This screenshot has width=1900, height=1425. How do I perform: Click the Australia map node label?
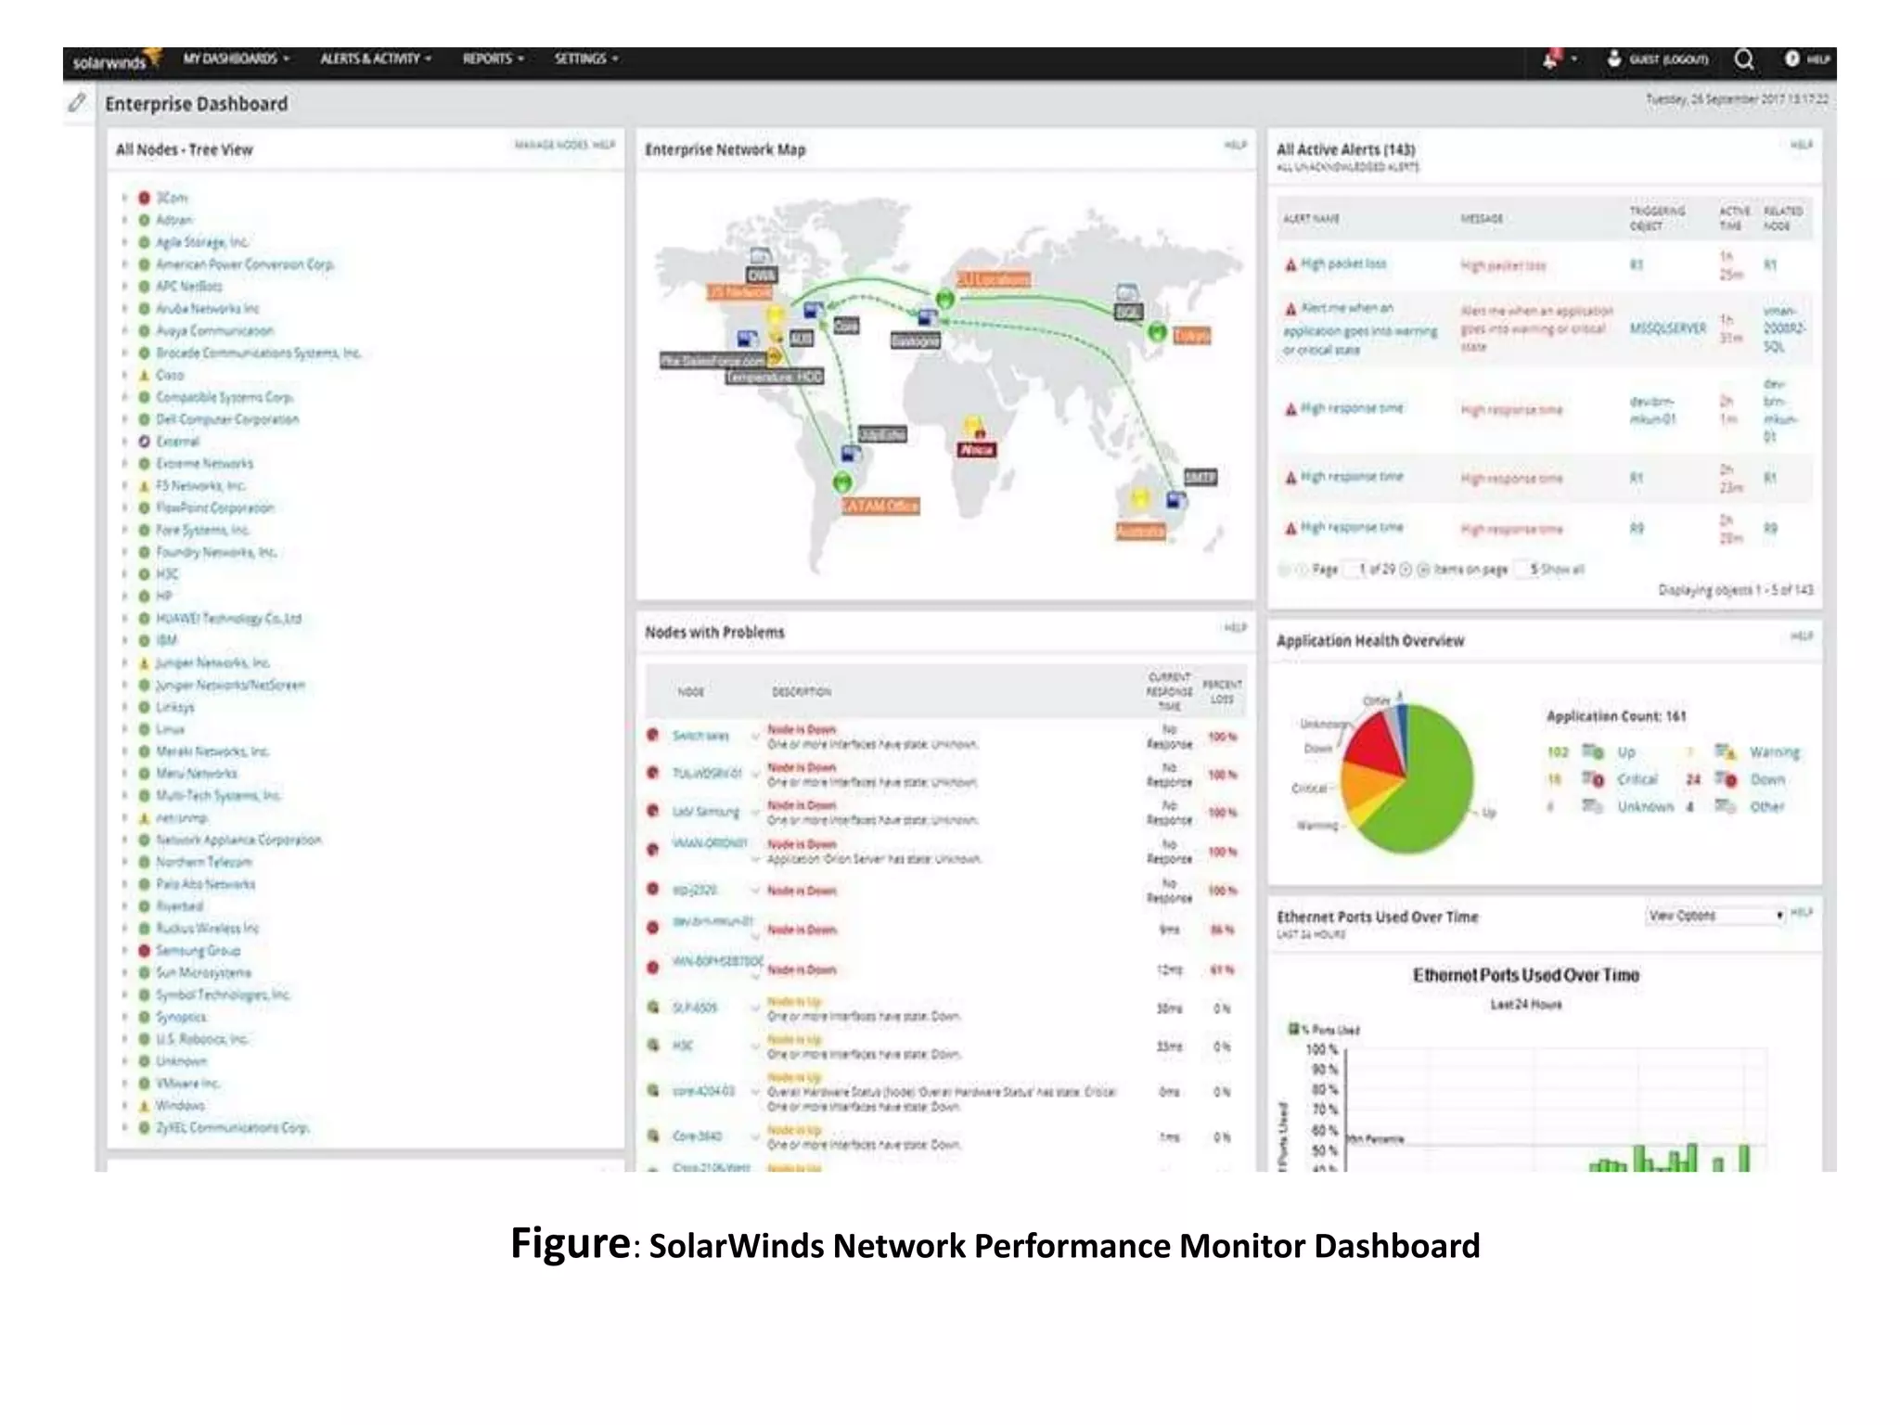1140,531
